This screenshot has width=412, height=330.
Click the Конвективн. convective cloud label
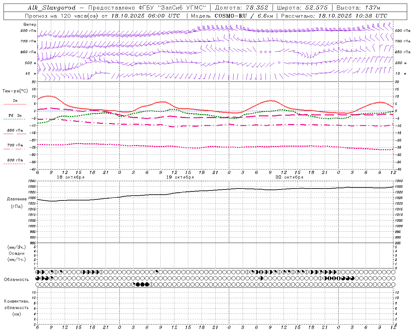coord(16,301)
